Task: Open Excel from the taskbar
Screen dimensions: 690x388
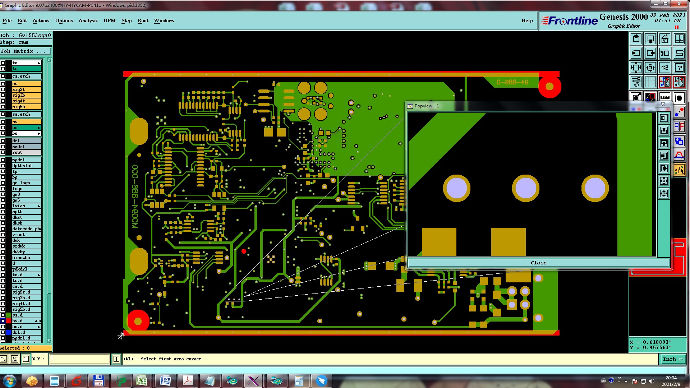Action: [142, 381]
